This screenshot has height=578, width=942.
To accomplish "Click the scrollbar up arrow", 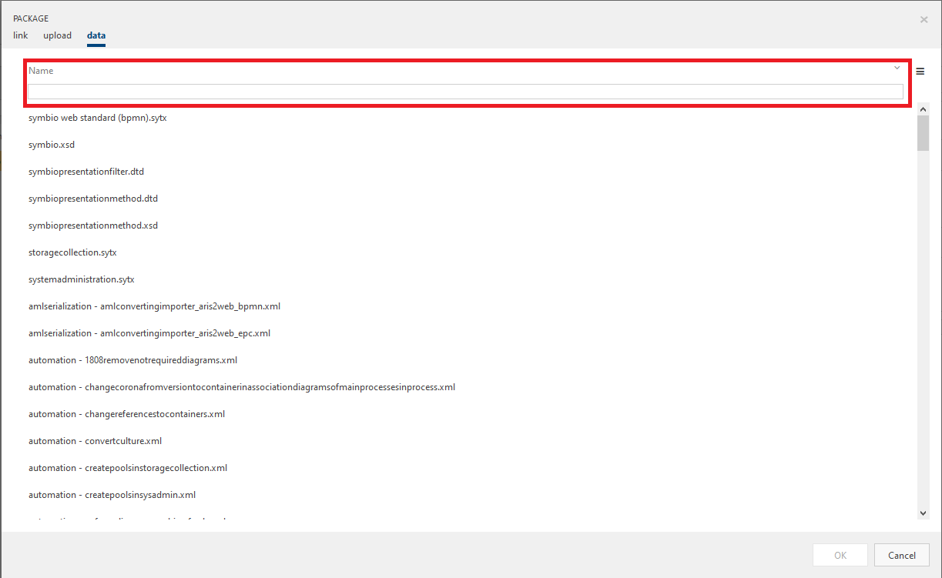I will [923, 110].
